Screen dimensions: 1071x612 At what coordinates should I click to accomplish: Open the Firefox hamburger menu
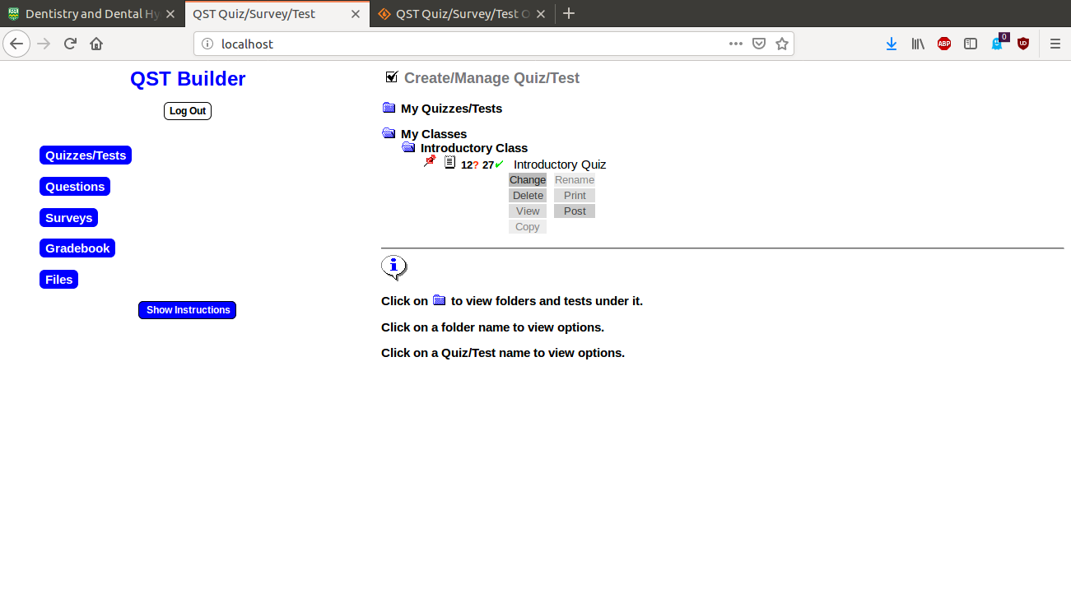pyautogui.click(x=1055, y=44)
